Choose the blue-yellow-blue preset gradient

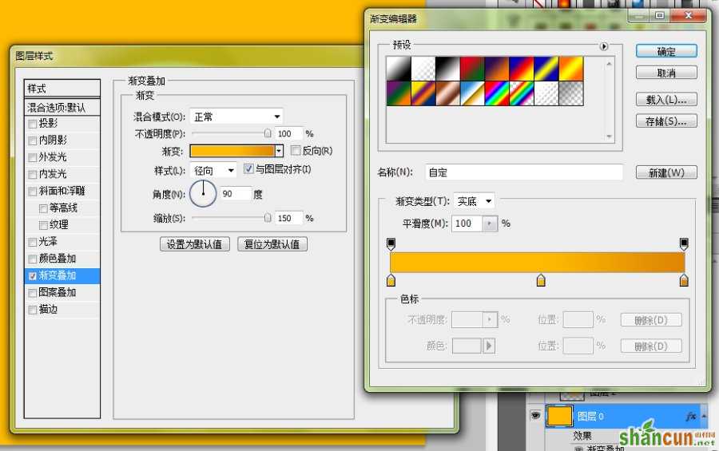(x=546, y=69)
